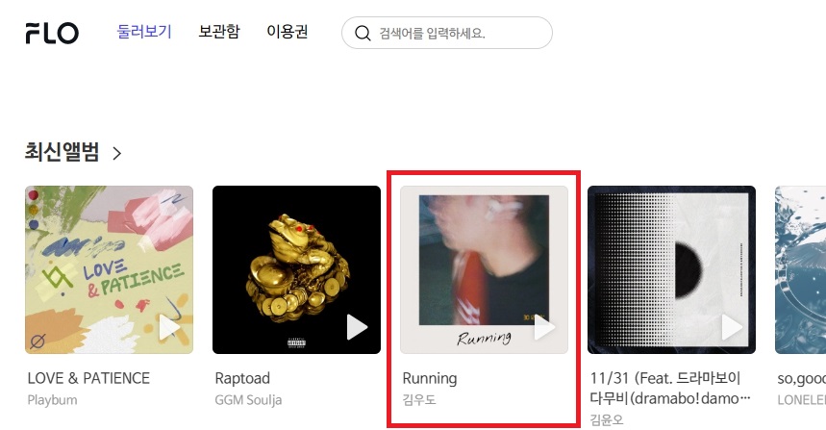Viewport: 826px width, 430px height.
Task: Open the 이용권 tab
Action: [x=288, y=32]
